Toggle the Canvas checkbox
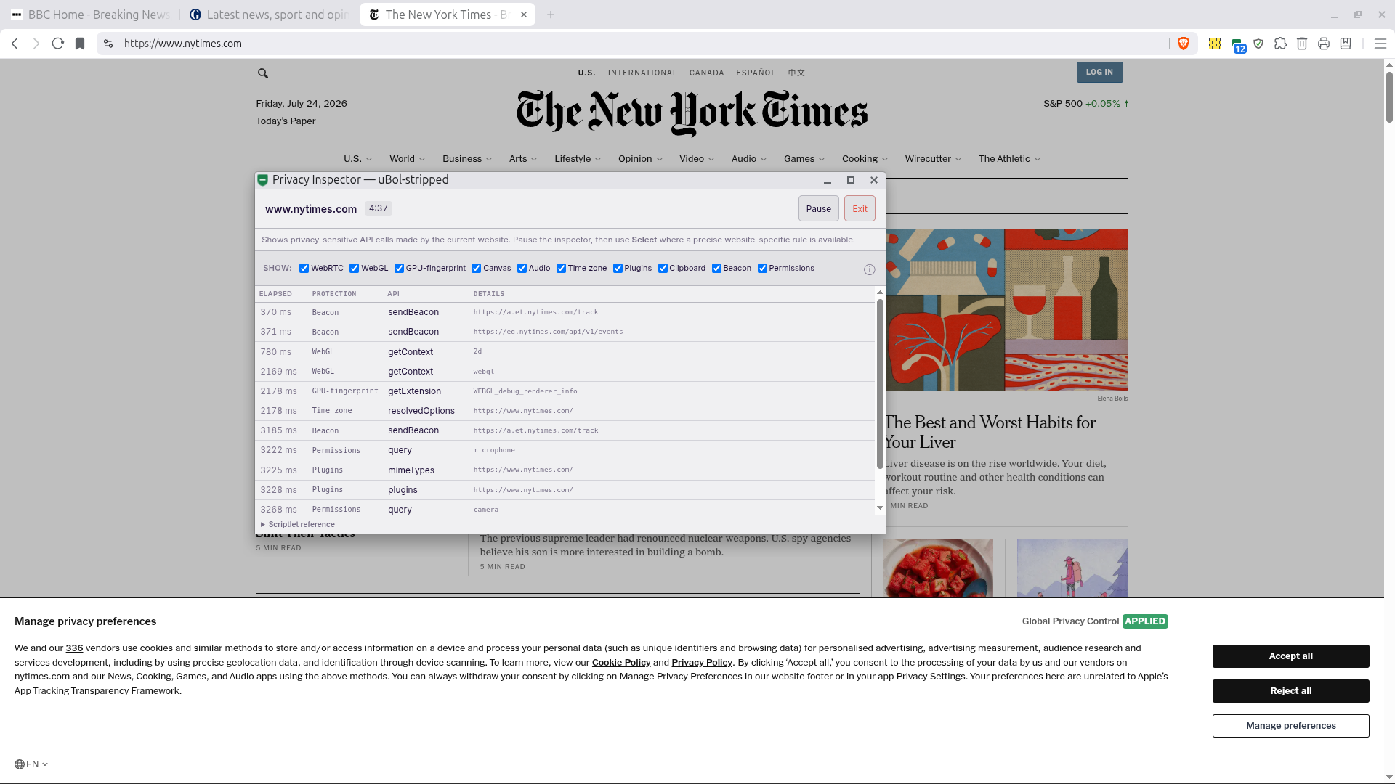This screenshot has height=784, width=1395. click(477, 269)
